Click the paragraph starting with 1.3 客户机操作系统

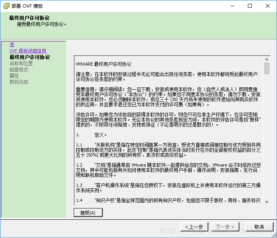click(x=168, y=188)
